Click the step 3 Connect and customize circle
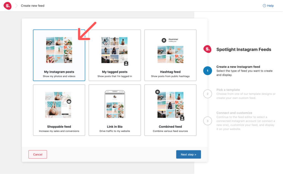This screenshot has height=174, width=283. 208,121
